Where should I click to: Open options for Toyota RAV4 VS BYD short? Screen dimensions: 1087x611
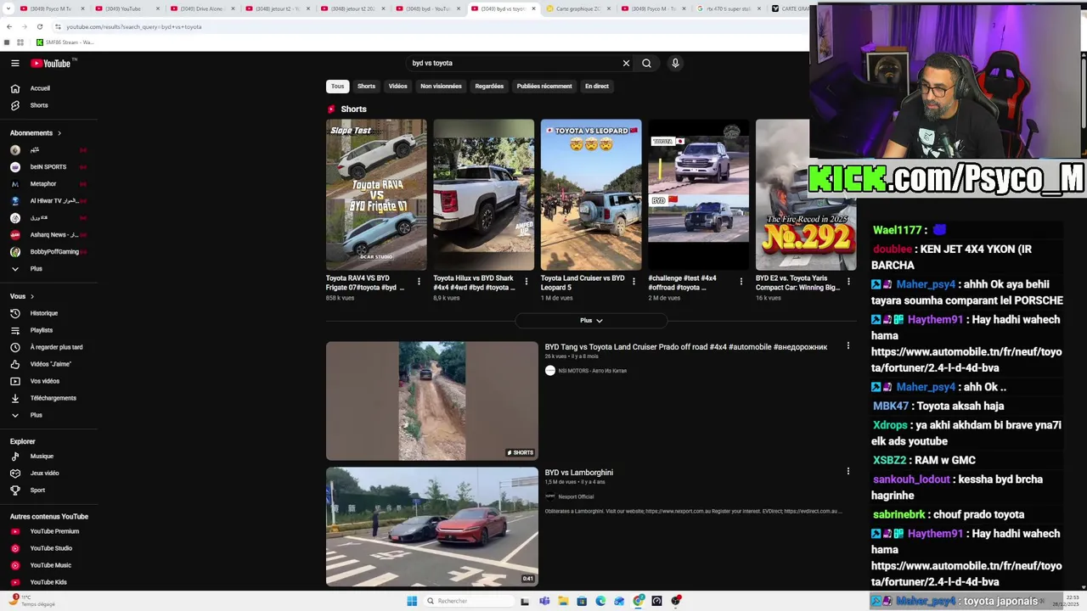coord(419,282)
